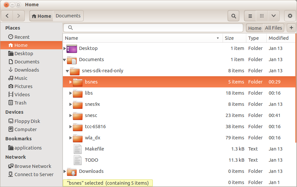Open the Makefile text file
297x187 pixels.
click(x=94, y=149)
